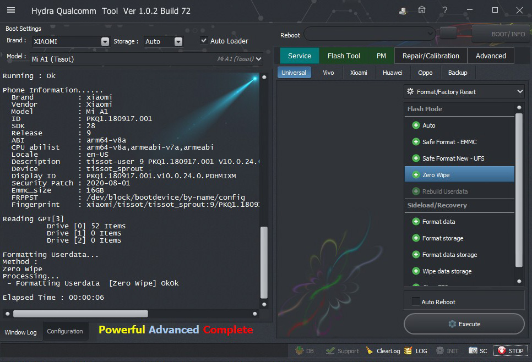This screenshot has height=362, width=532.
Task: Click the home icon in title bar
Action: [x=422, y=10]
